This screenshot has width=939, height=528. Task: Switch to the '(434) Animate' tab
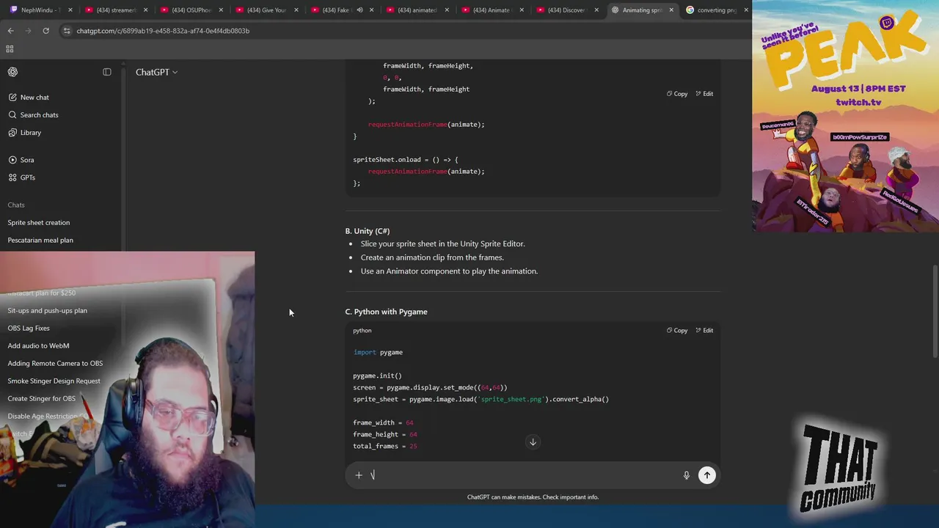[x=493, y=10]
